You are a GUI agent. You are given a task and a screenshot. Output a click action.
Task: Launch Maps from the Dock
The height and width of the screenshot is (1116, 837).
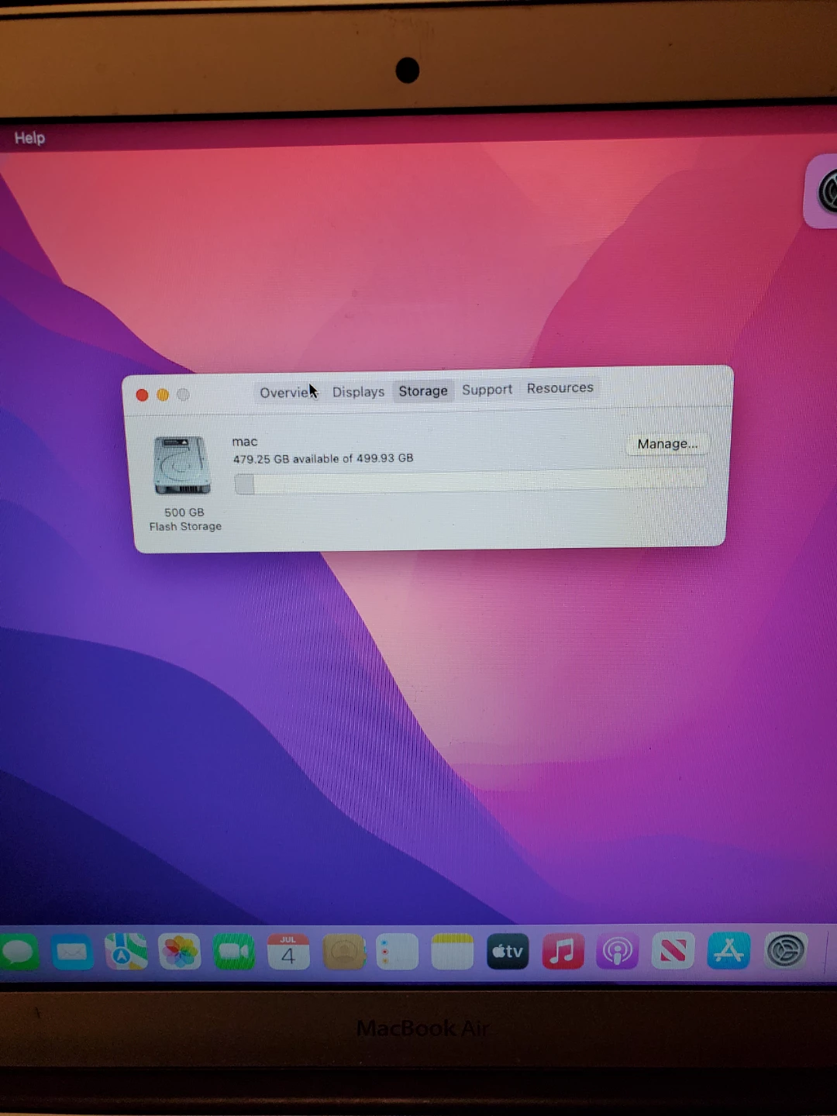126,952
